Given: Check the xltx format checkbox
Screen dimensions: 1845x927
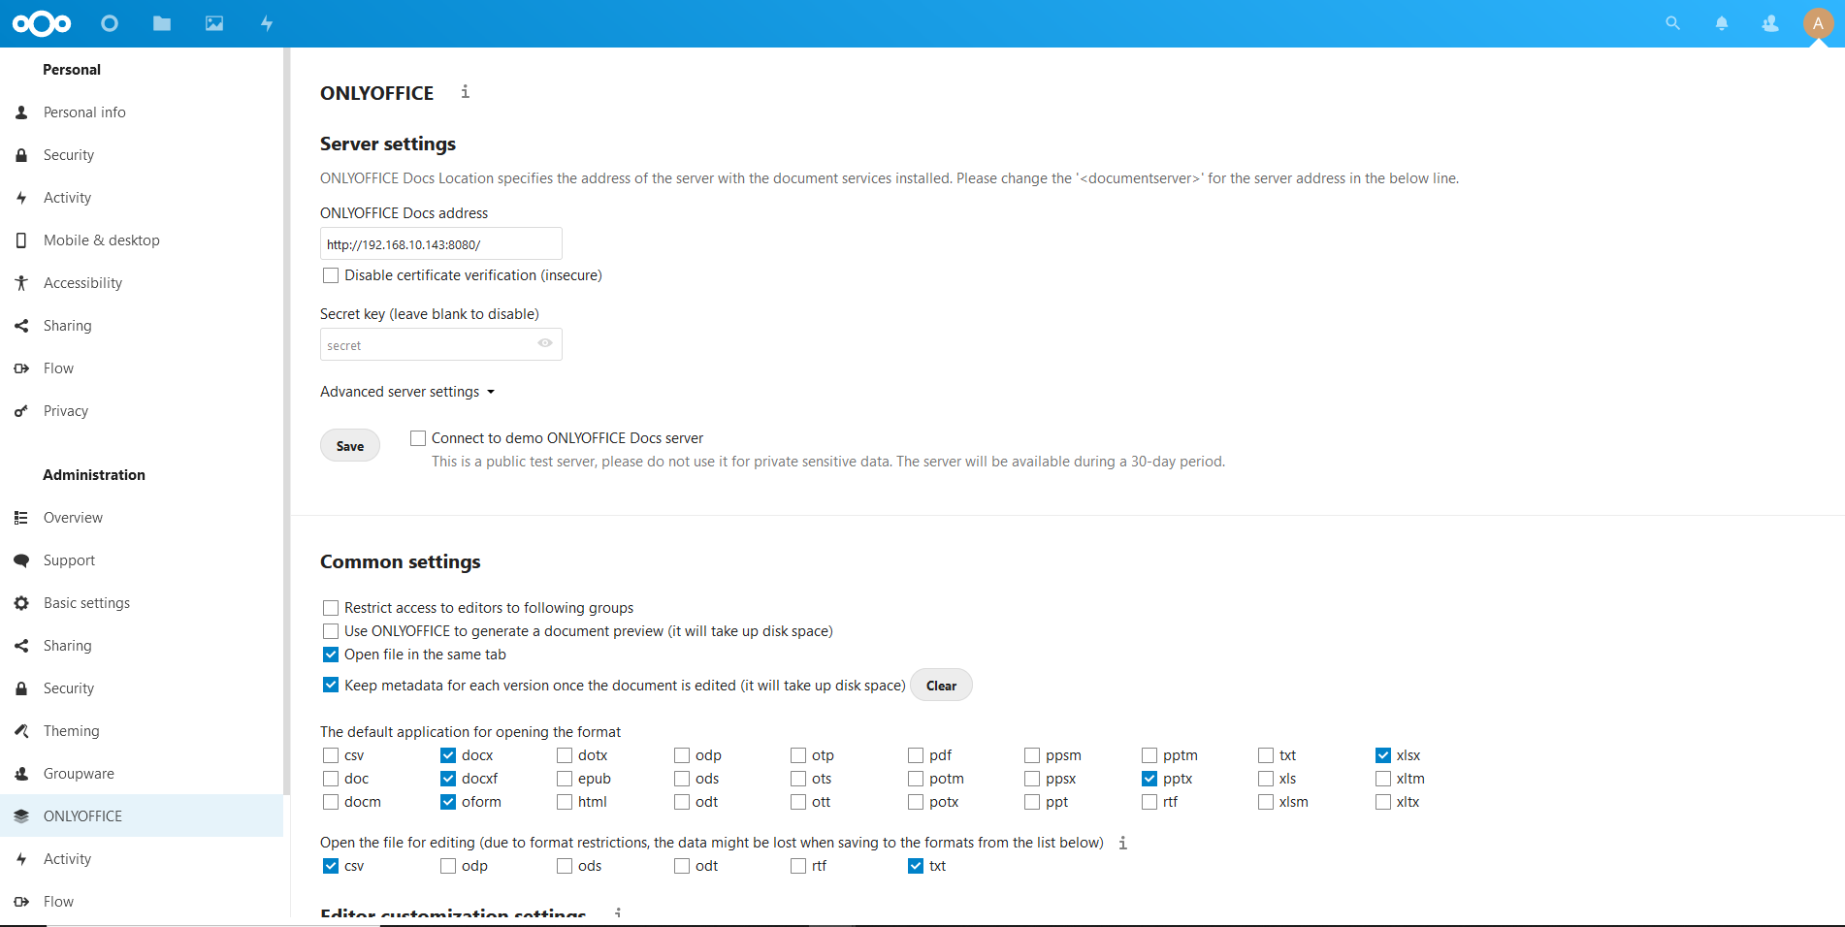Looking at the screenshot, I should pyautogui.click(x=1383, y=802).
